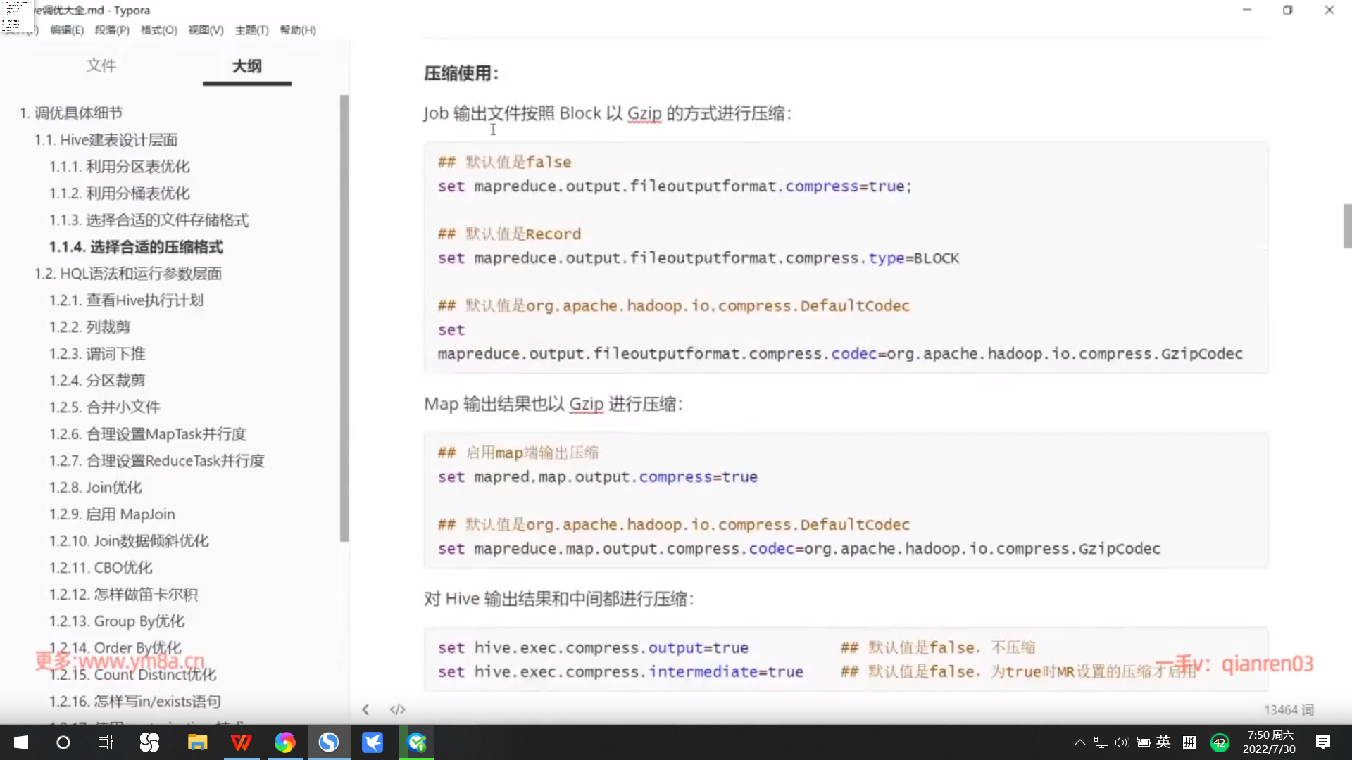Open outline item 1.2.5 合并小文件
Screen dimensions: 1352x760
point(104,407)
